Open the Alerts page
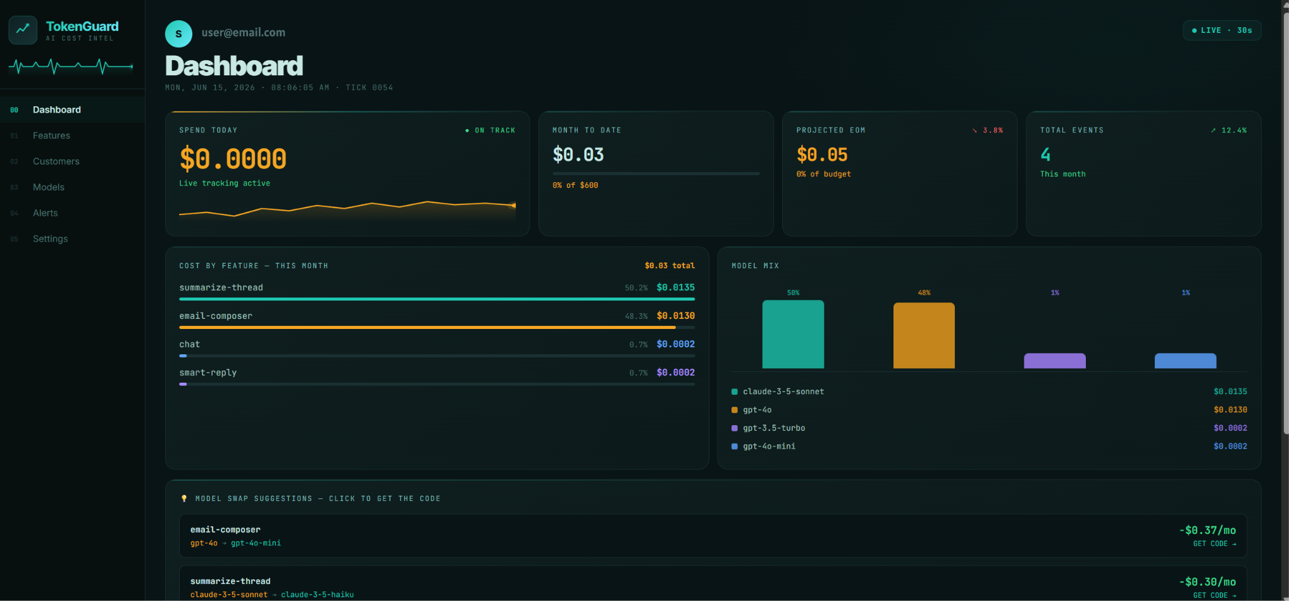The height and width of the screenshot is (601, 1289). 72,213
